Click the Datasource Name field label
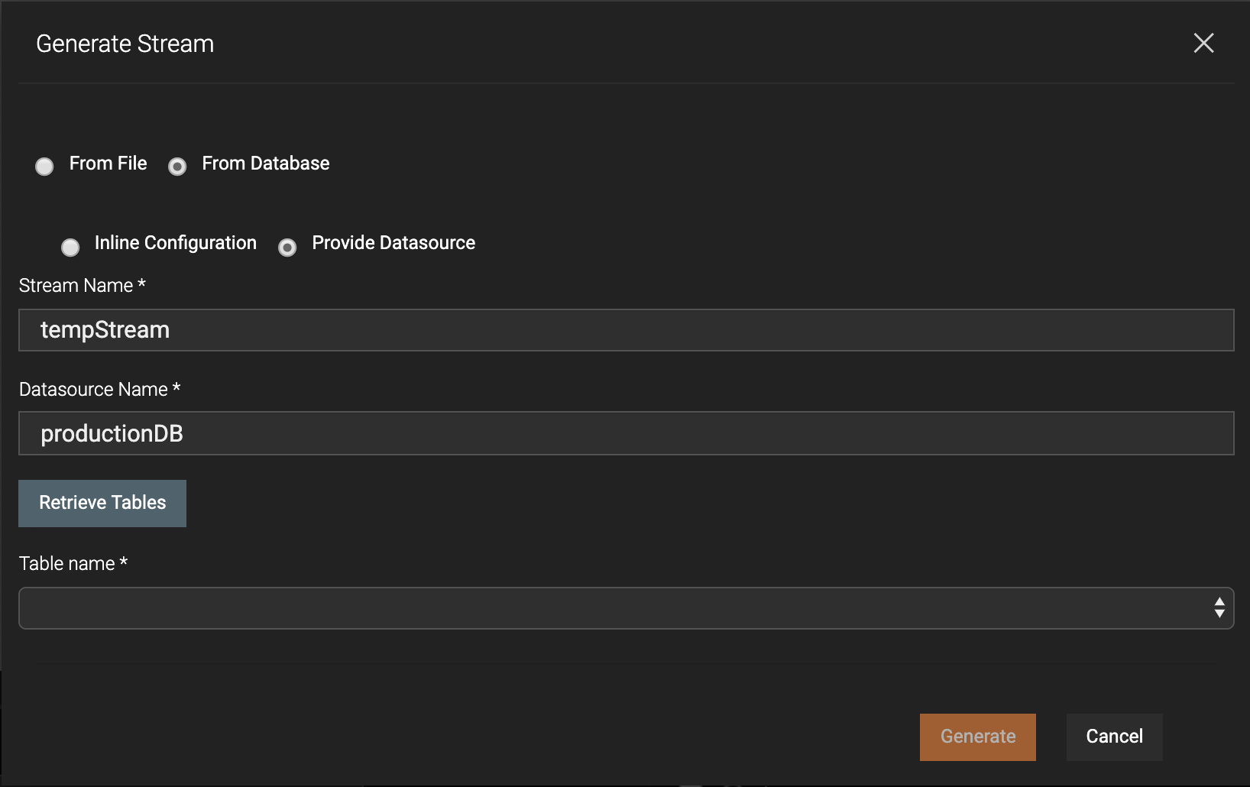This screenshot has width=1250, height=787. 99,390
